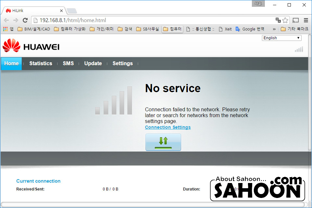312x208 pixels.
Task: Click the cast screen icon
Action: click(295, 20)
